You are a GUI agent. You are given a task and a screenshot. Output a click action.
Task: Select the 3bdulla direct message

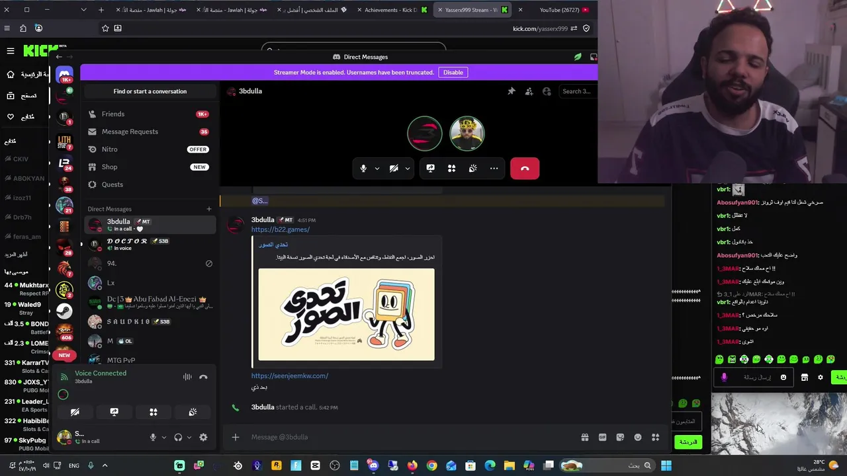click(150, 225)
